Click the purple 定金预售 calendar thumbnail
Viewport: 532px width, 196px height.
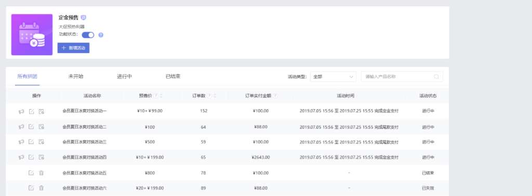pyautogui.click(x=32, y=35)
